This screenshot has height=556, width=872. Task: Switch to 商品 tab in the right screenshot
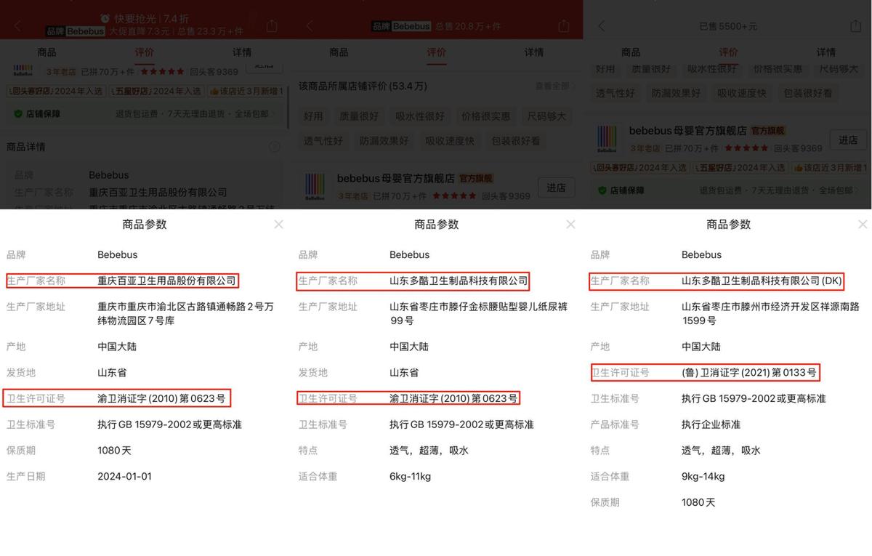point(631,52)
